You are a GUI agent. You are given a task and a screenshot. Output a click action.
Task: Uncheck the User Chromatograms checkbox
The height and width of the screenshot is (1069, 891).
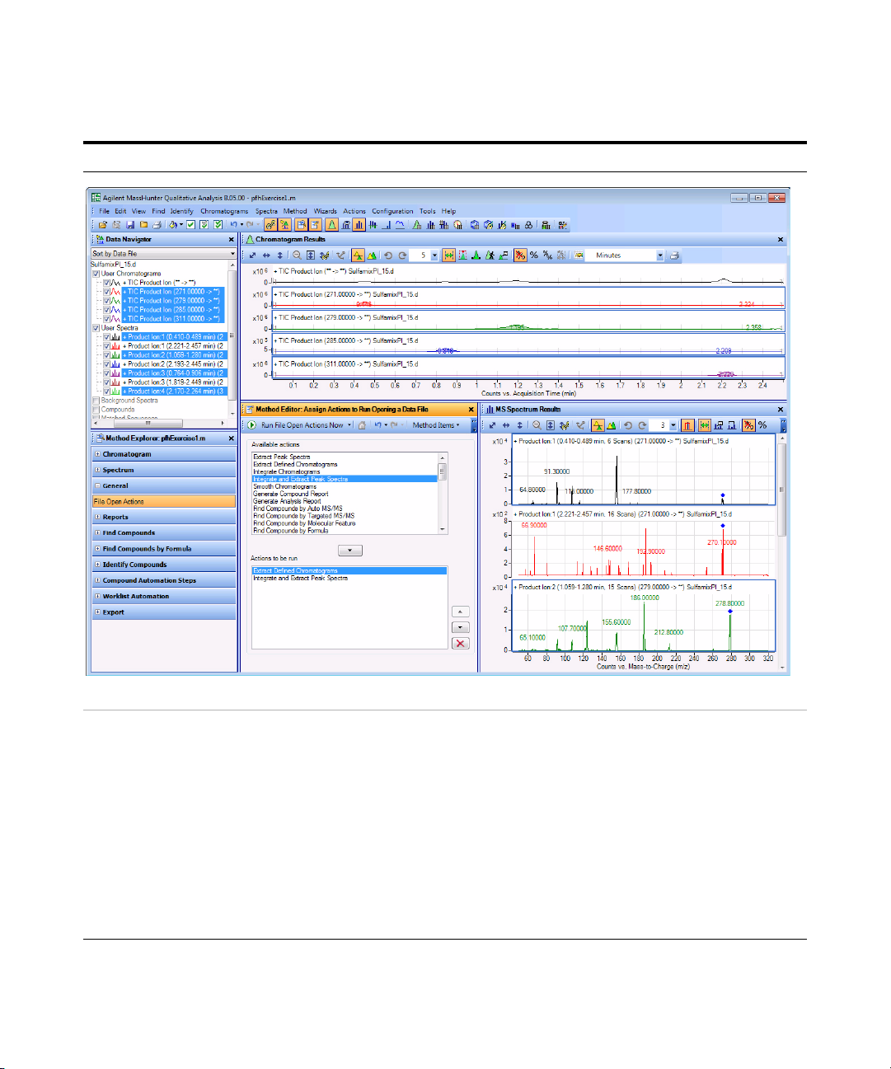[96, 274]
